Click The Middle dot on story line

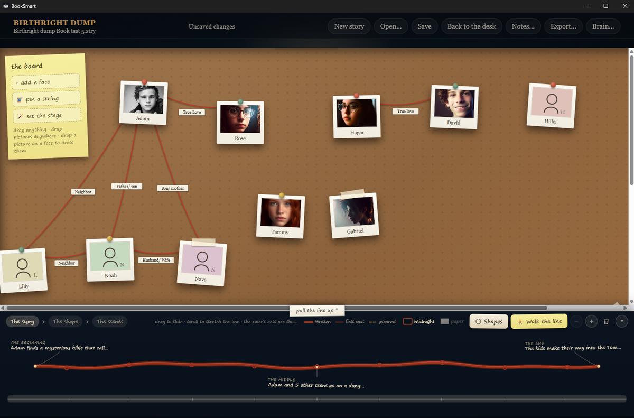click(x=317, y=366)
